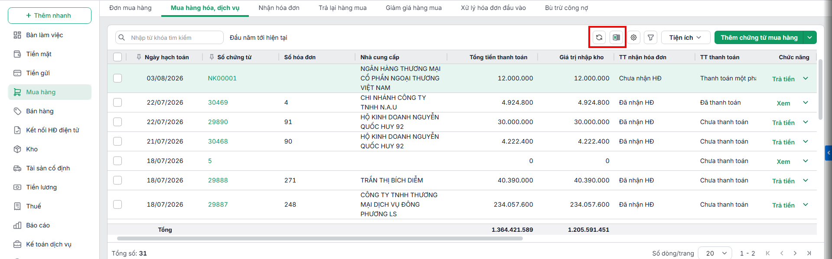
Task: Click the Thuế icon in sidebar
Action: 17,206
